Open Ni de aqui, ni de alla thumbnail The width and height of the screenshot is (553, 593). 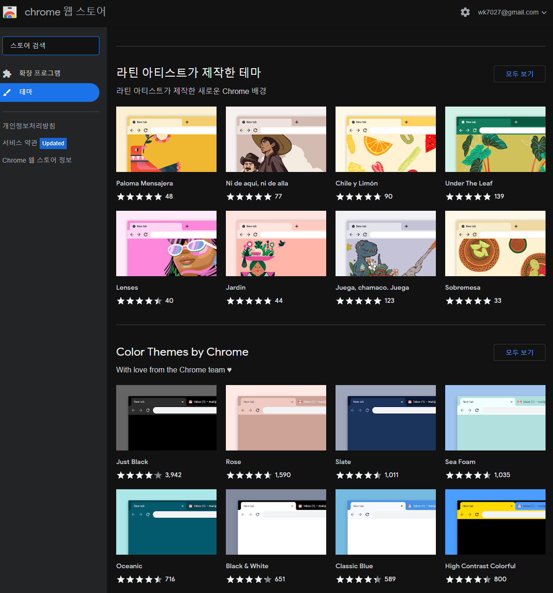276,139
